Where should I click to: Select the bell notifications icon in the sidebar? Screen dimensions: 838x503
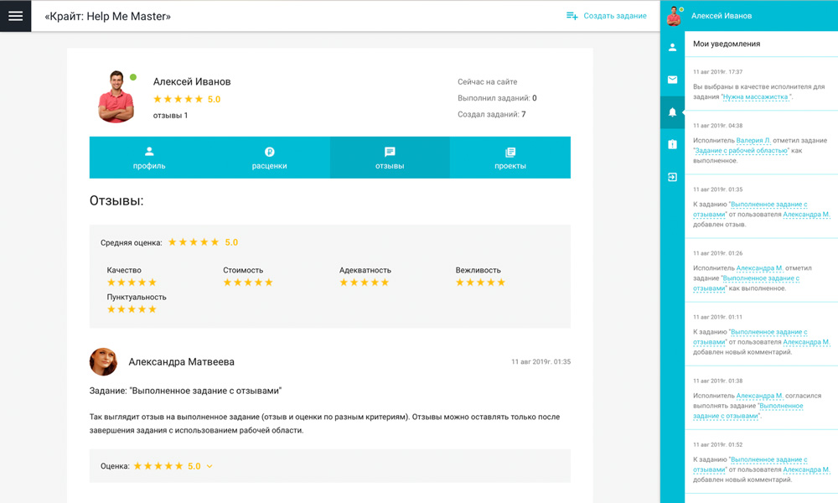coord(672,112)
